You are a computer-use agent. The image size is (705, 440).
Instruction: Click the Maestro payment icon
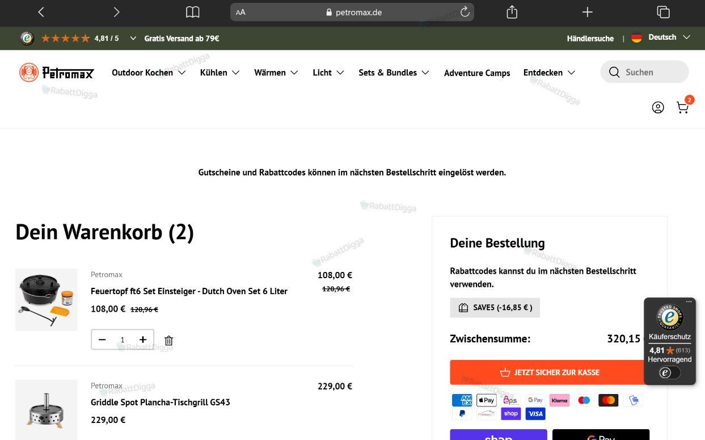(584, 400)
